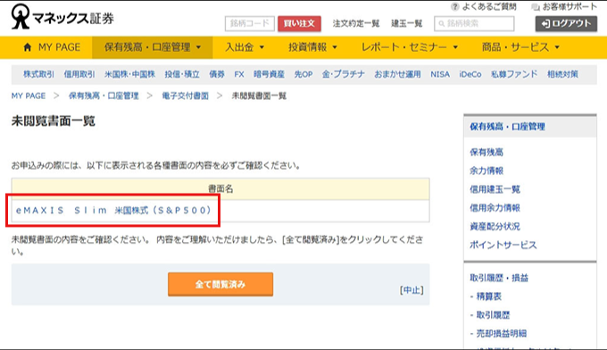Screen dimensions: 607x350
Task: Expand the 投資情報 dropdown menu
Action: pos(312,47)
